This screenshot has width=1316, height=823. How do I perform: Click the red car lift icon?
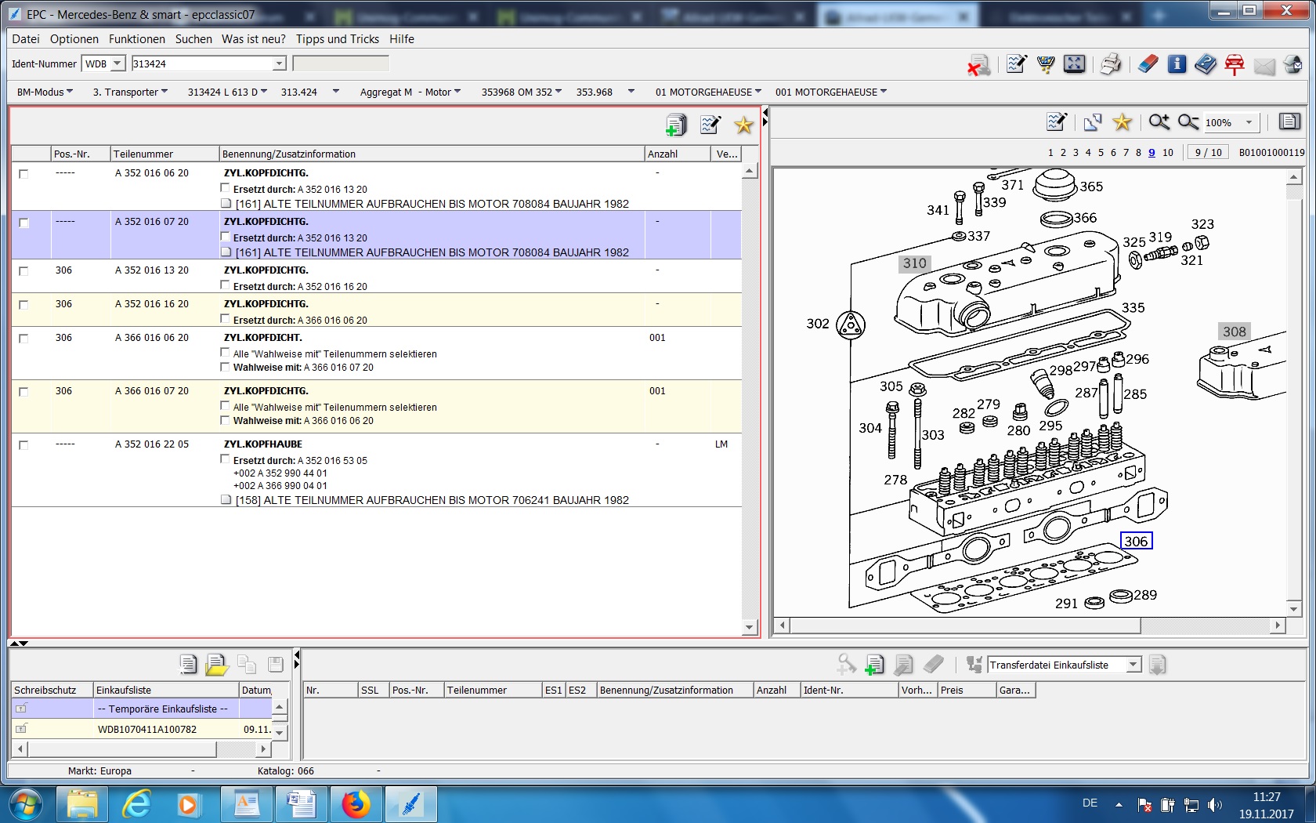1235,65
